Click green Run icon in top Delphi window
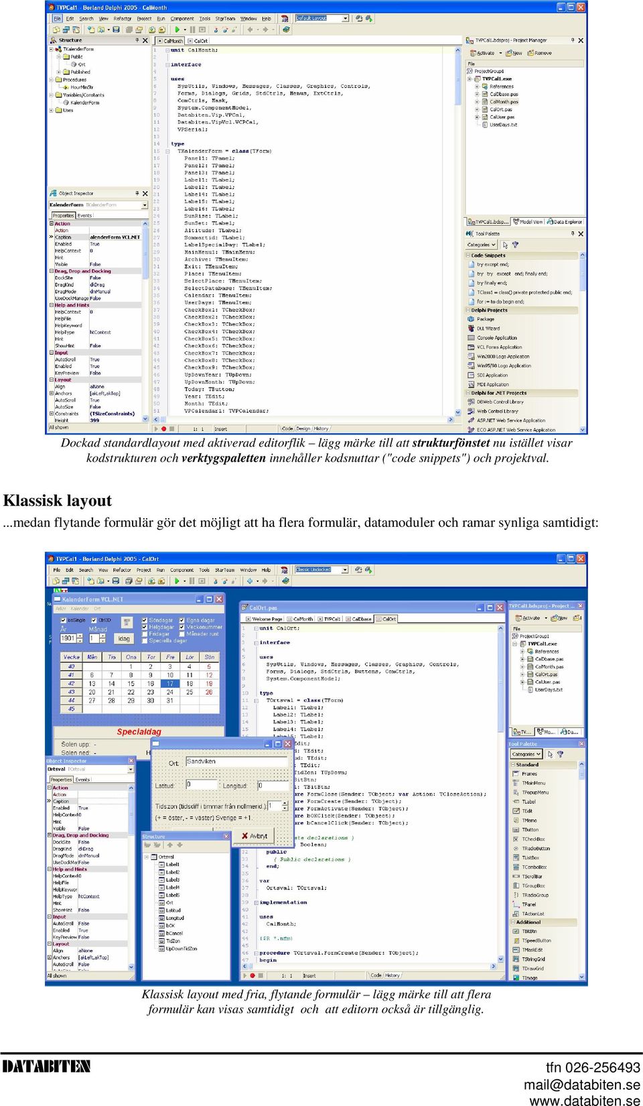The height and width of the screenshot is (1106, 643). (177, 29)
